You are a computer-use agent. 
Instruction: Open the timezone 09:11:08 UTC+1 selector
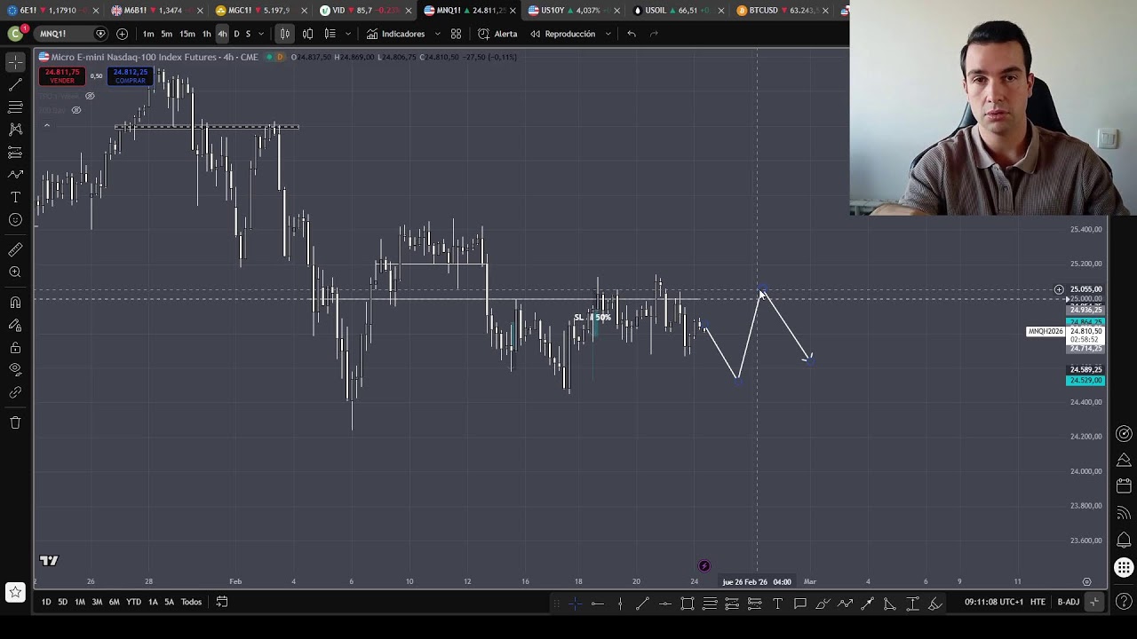(x=994, y=602)
